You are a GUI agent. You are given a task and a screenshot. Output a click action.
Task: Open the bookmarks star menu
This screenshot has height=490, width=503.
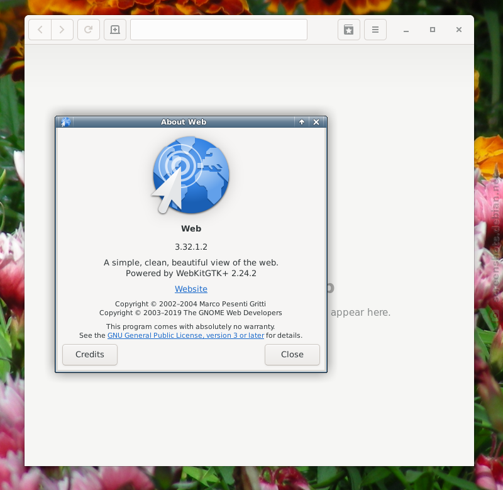click(349, 30)
